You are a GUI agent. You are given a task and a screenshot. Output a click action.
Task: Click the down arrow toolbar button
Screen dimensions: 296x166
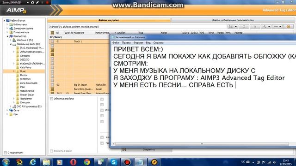(255, 27)
